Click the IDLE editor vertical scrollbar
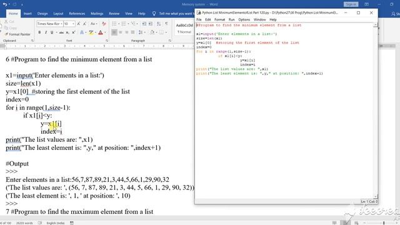Screen dimensions: 400x225 click(375, 111)
